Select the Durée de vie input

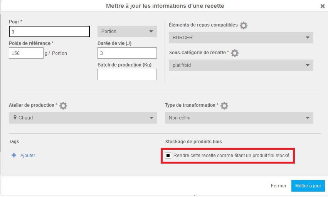tap(127, 53)
